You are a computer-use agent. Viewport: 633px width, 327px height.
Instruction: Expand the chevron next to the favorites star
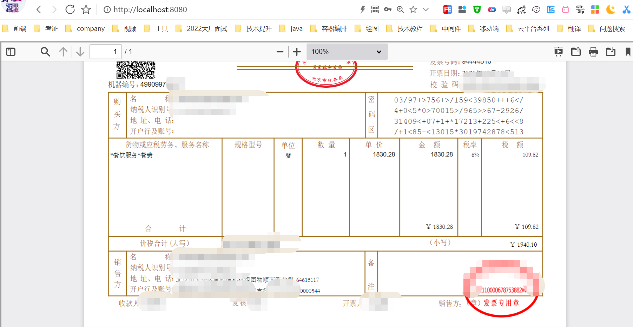426,9
